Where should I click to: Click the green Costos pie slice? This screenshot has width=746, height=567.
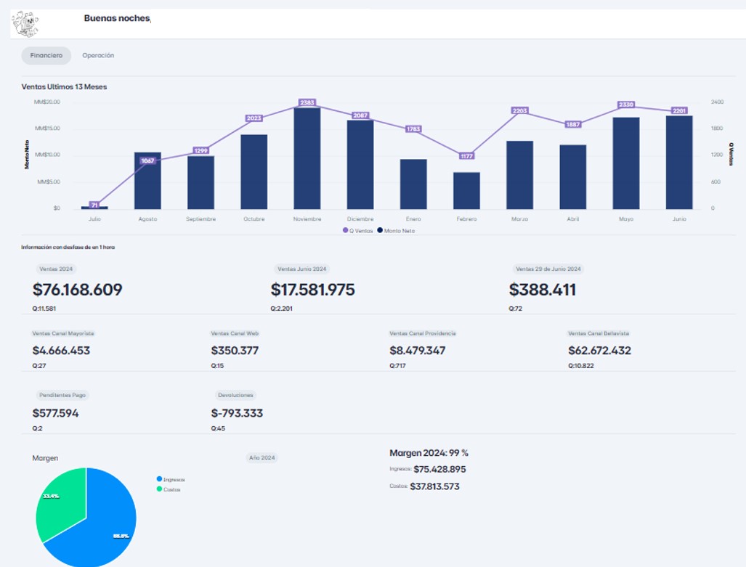pos(58,501)
